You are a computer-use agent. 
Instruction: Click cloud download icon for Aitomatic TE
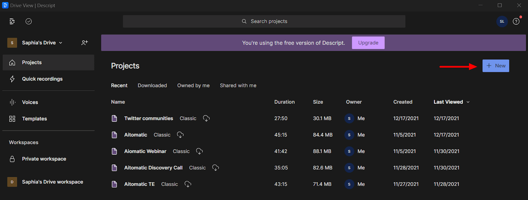pyautogui.click(x=188, y=184)
